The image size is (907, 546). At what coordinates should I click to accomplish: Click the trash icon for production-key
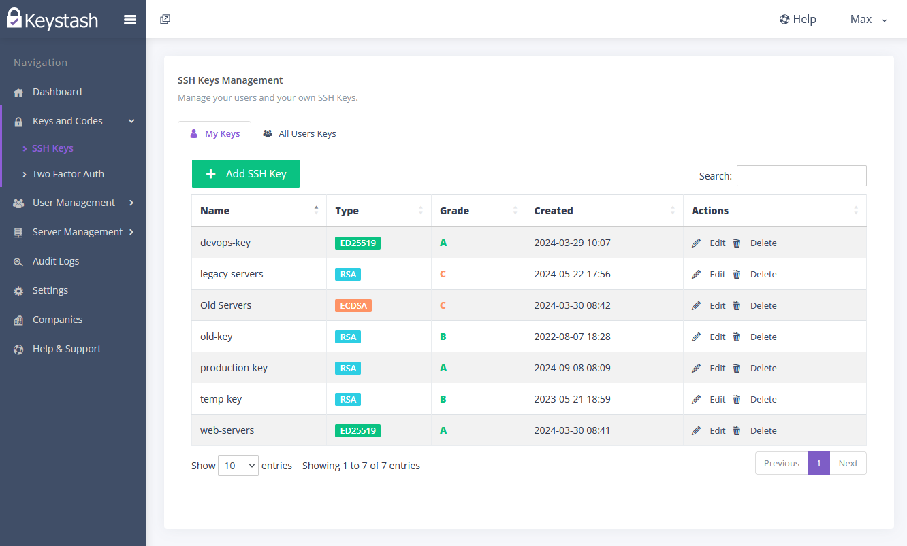coord(737,368)
